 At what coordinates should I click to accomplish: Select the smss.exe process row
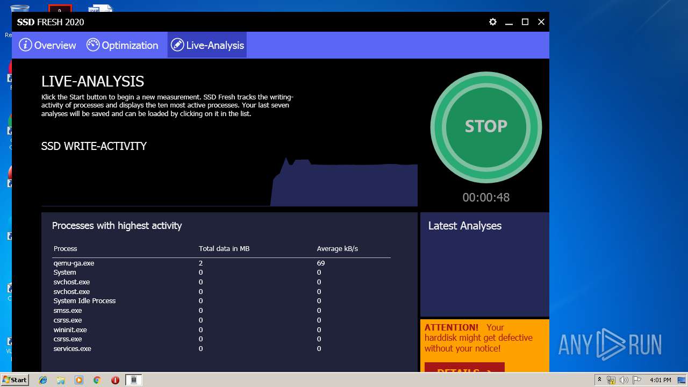click(221, 311)
